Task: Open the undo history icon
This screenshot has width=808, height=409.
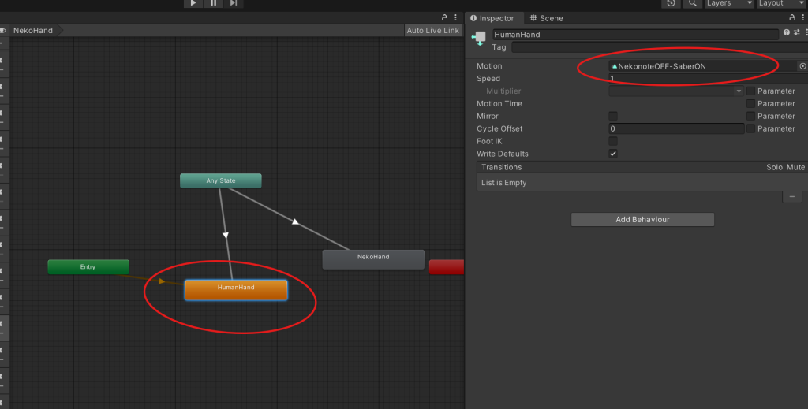Action: point(671,3)
